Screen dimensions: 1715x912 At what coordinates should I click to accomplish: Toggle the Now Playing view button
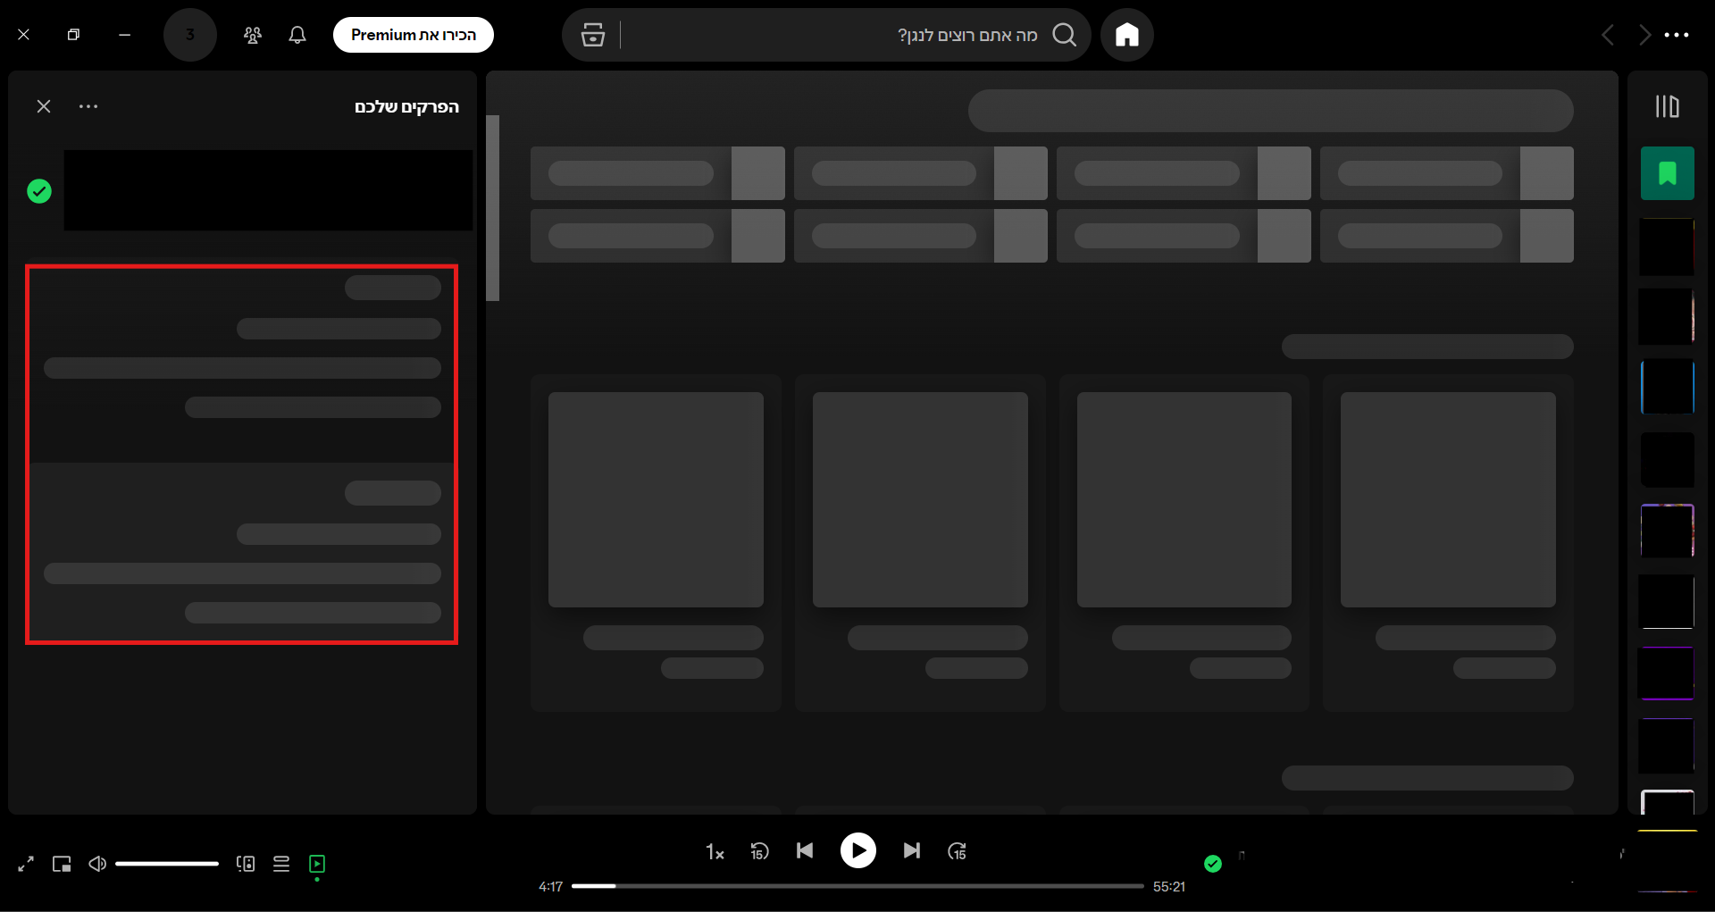317,864
